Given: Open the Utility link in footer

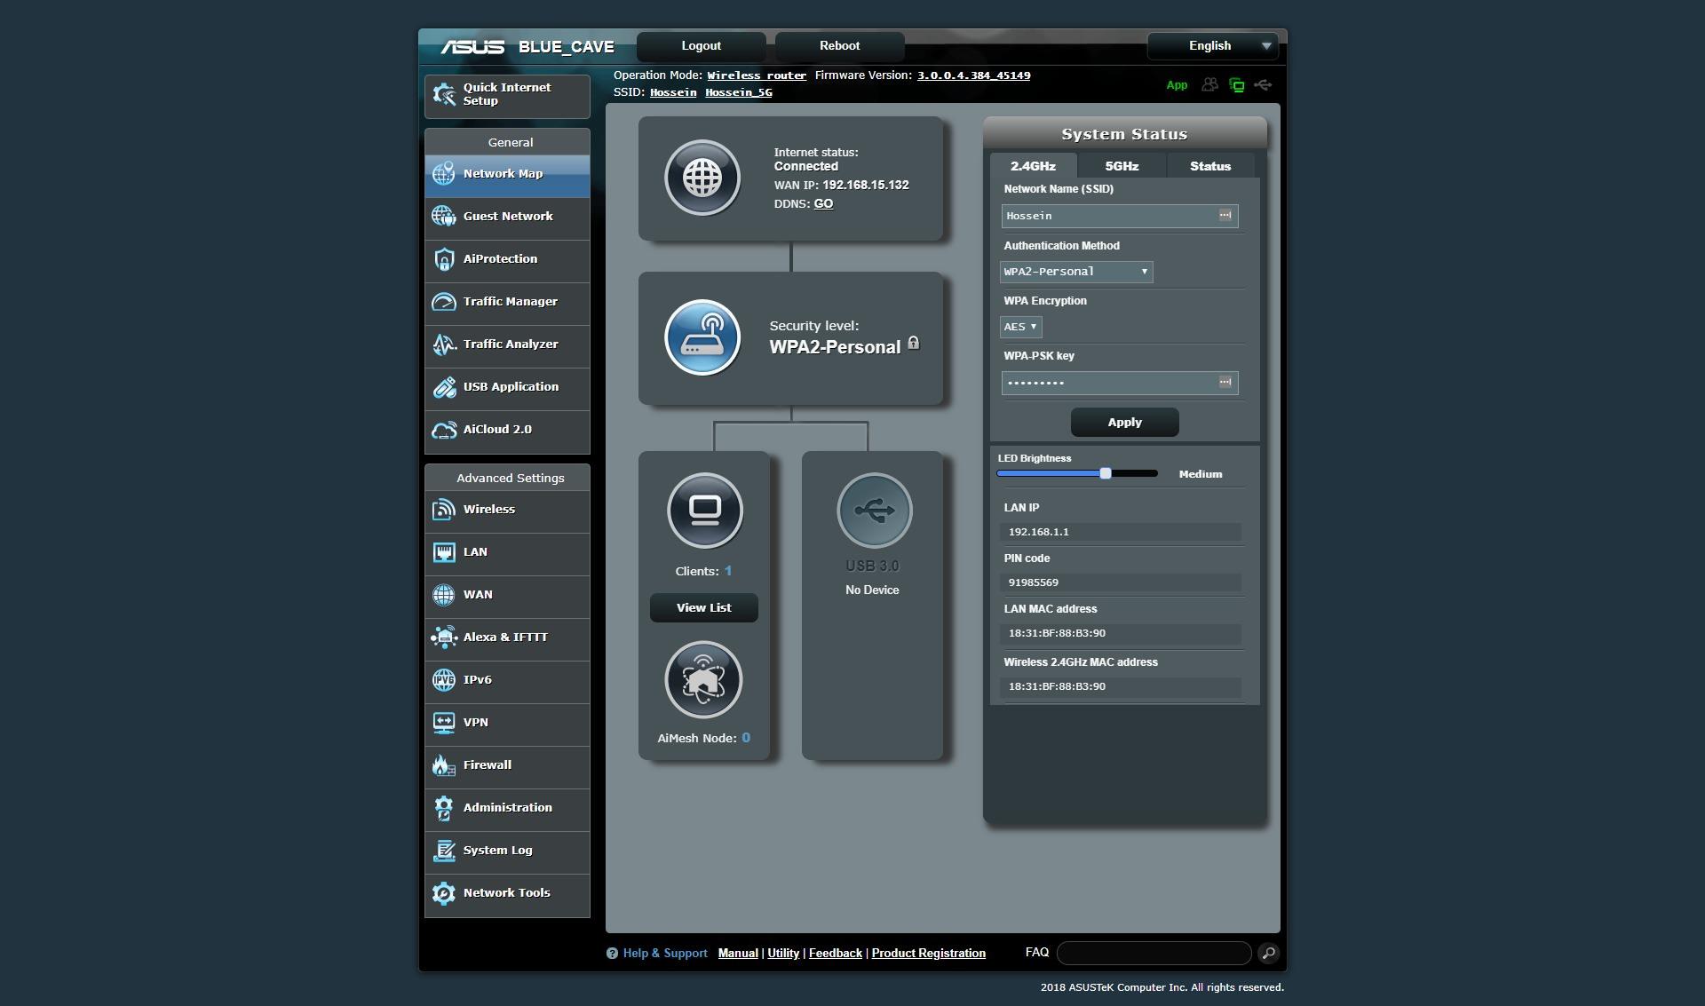Looking at the screenshot, I should 783,953.
